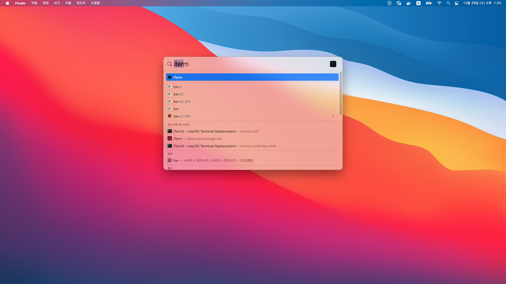Click the input source 'A' icon
This screenshot has width=506, height=284.
[419, 3]
